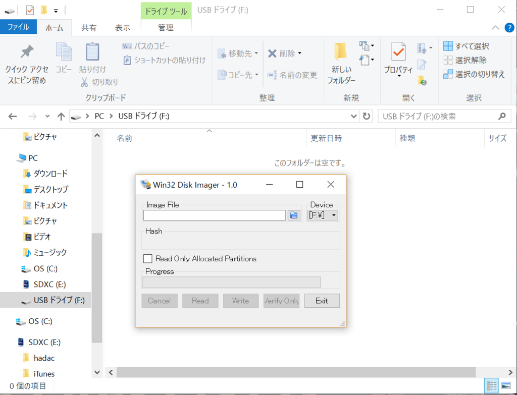Sort by the 種類 column header

pyautogui.click(x=407, y=138)
